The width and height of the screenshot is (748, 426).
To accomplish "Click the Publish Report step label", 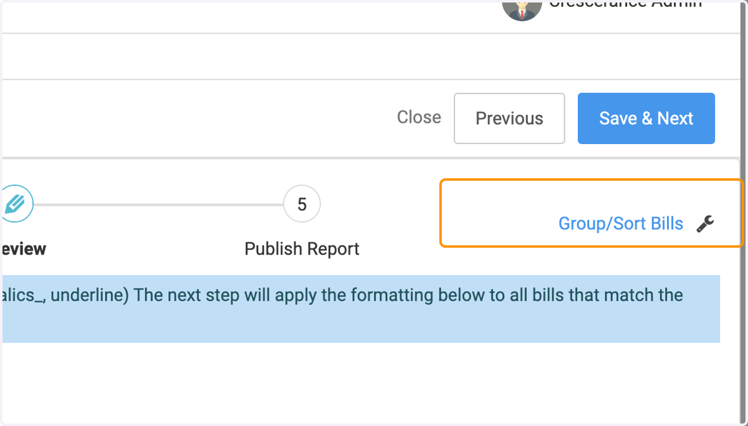I will click(302, 249).
